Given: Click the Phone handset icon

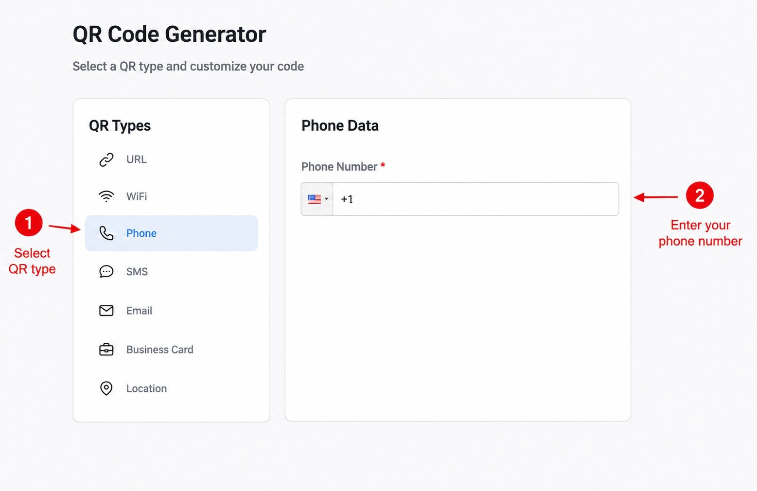Looking at the screenshot, I should [x=106, y=233].
